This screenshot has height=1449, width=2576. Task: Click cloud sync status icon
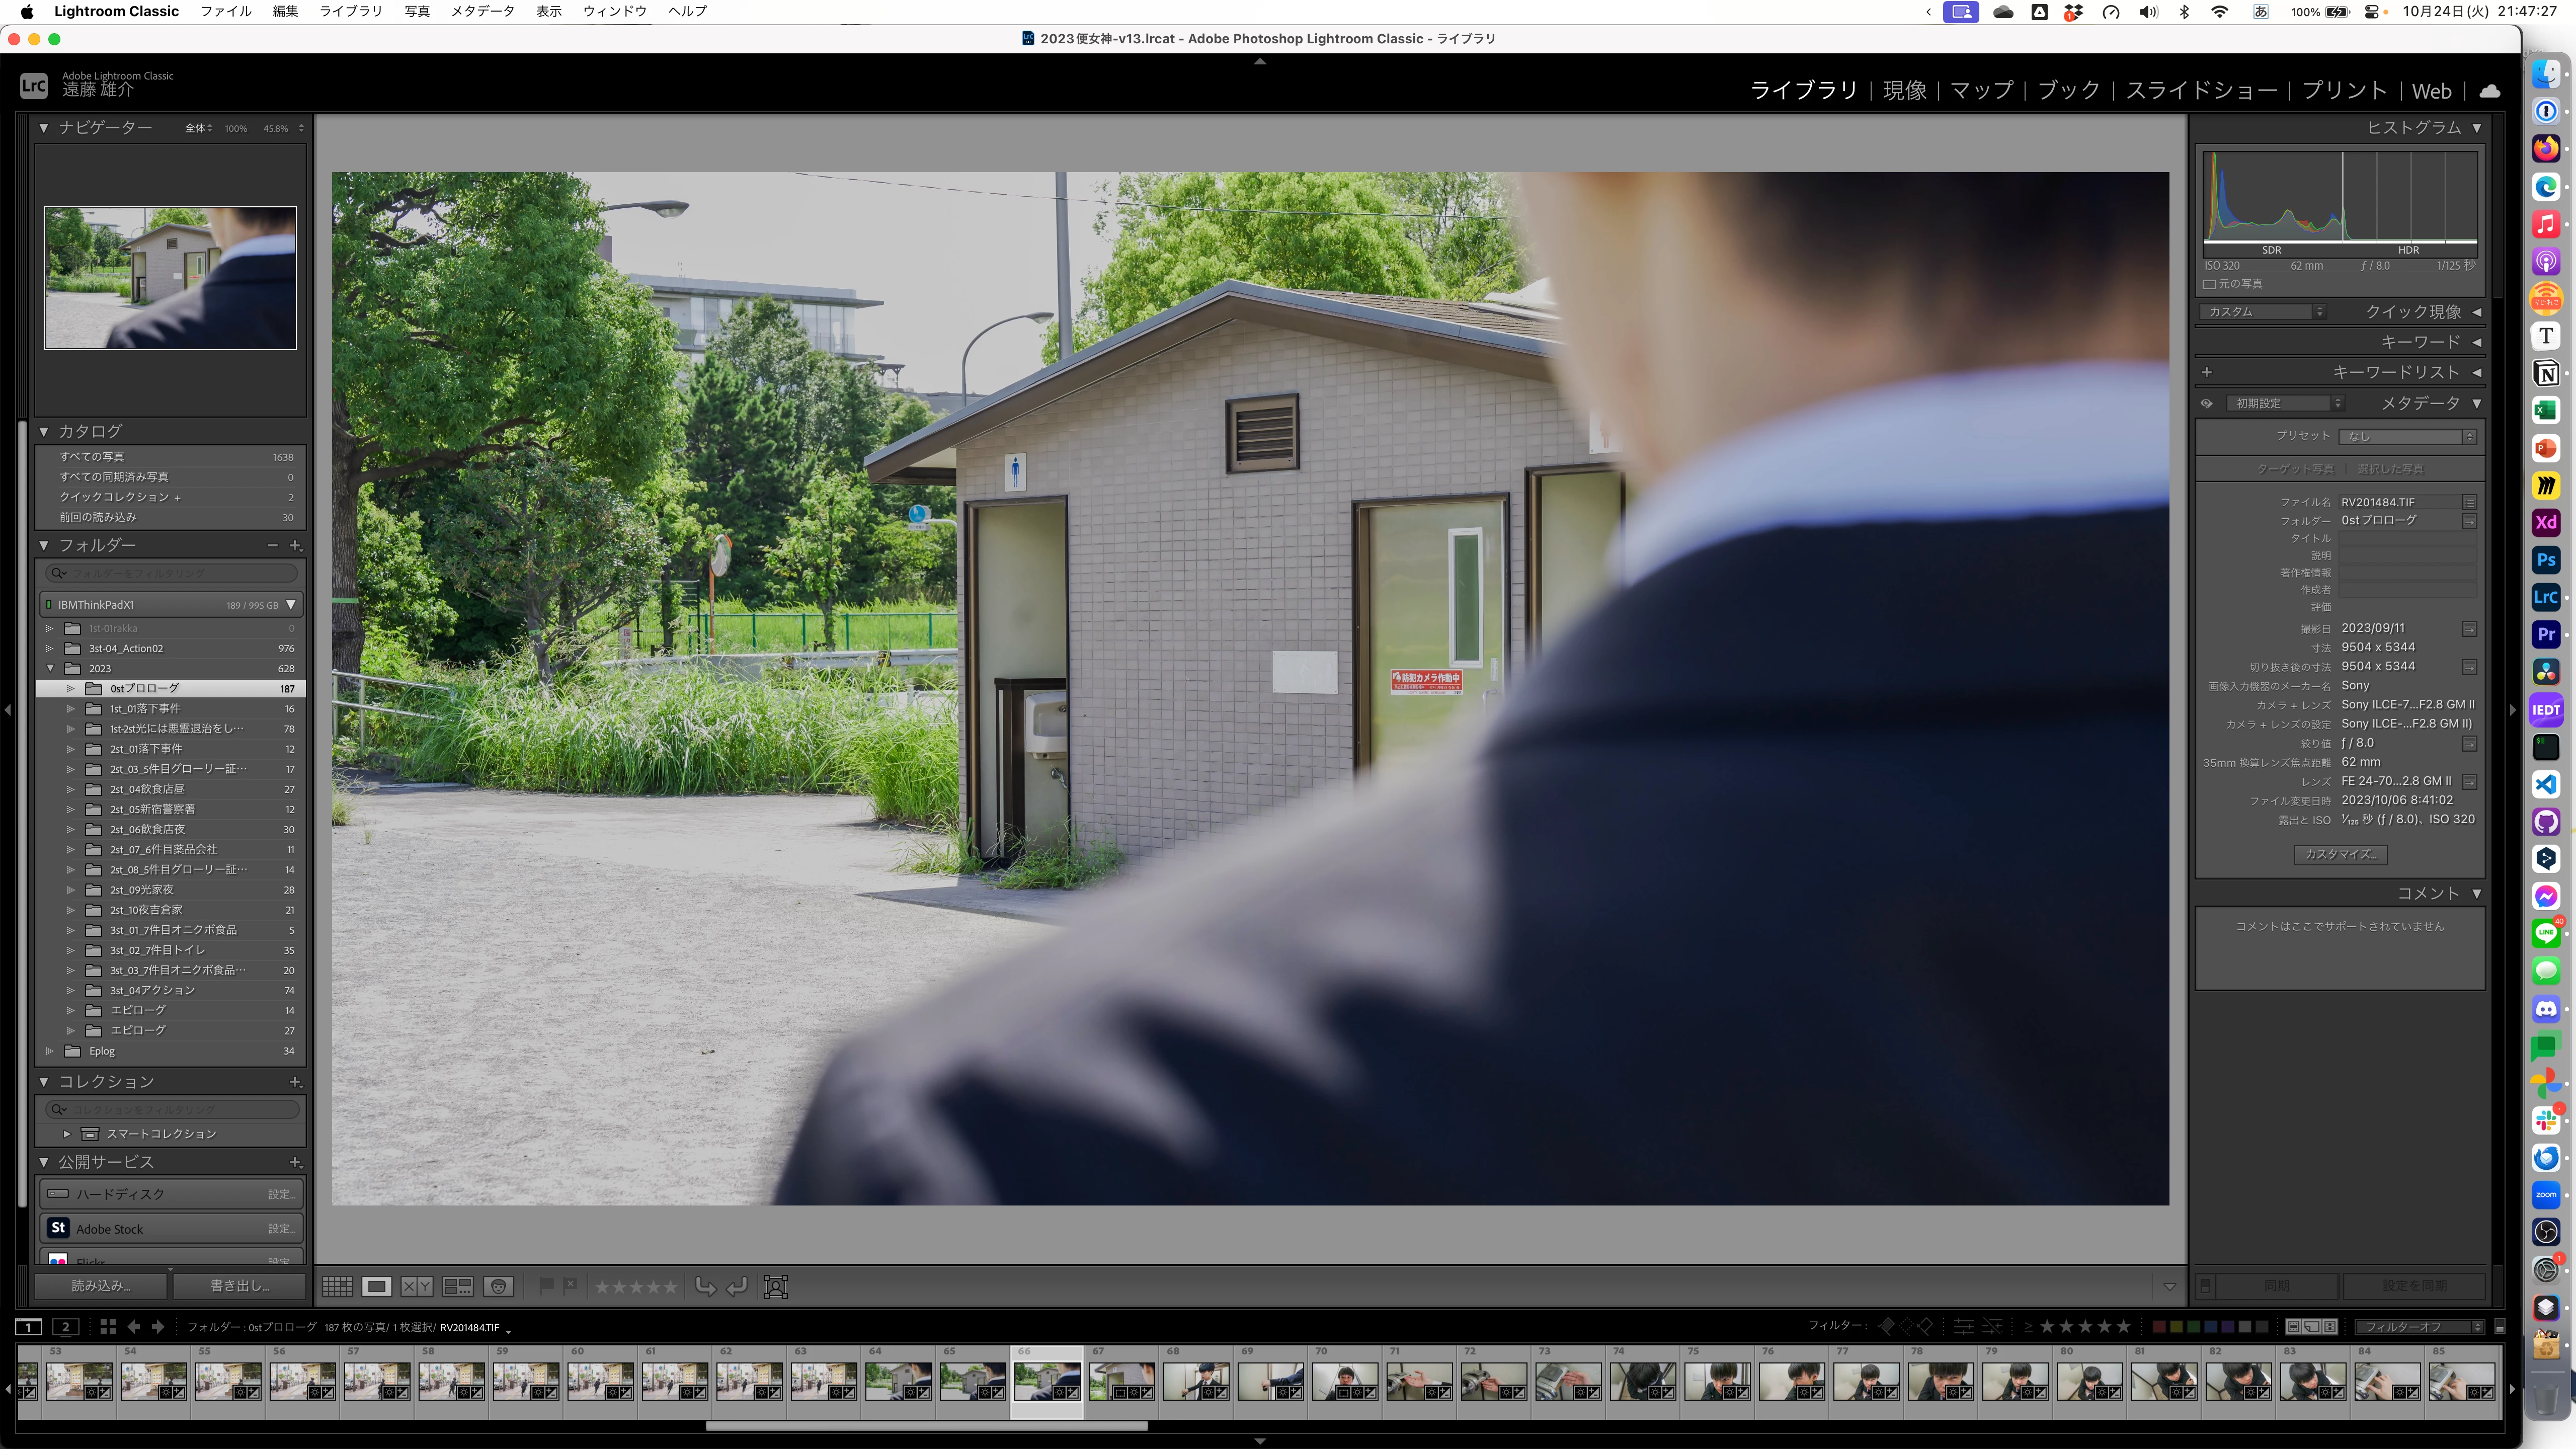[x=2489, y=91]
